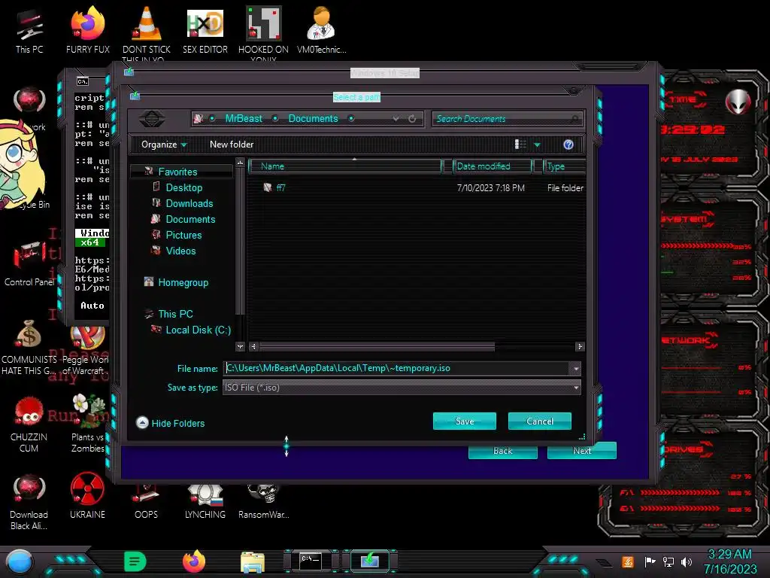This screenshot has width=770, height=578.
Task: Select Videos in the navigation pane
Action: [x=180, y=251]
